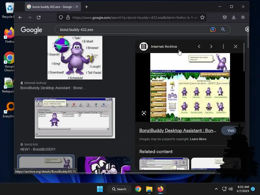The height and width of the screenshot is (195, 260).
Task: Open the second related content thumbnail
Action: click(216, 164)
